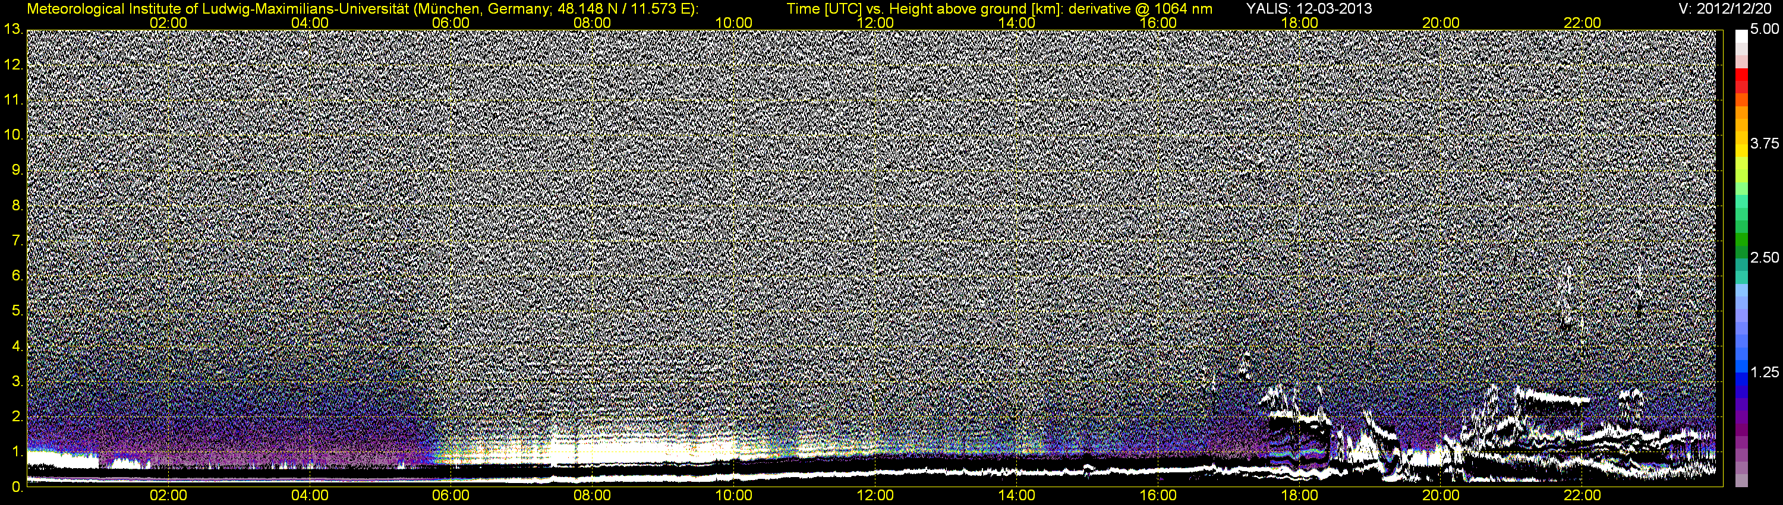Select the 10:00 label on the bottom time axis
Screen dimensions: 1783x505
pos(733,496)
